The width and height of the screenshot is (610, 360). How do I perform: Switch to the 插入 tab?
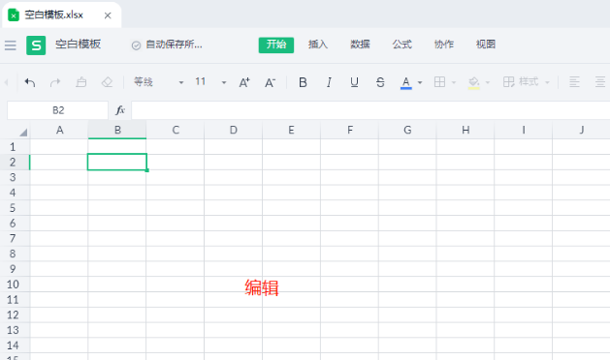click(x=318, y=45)
